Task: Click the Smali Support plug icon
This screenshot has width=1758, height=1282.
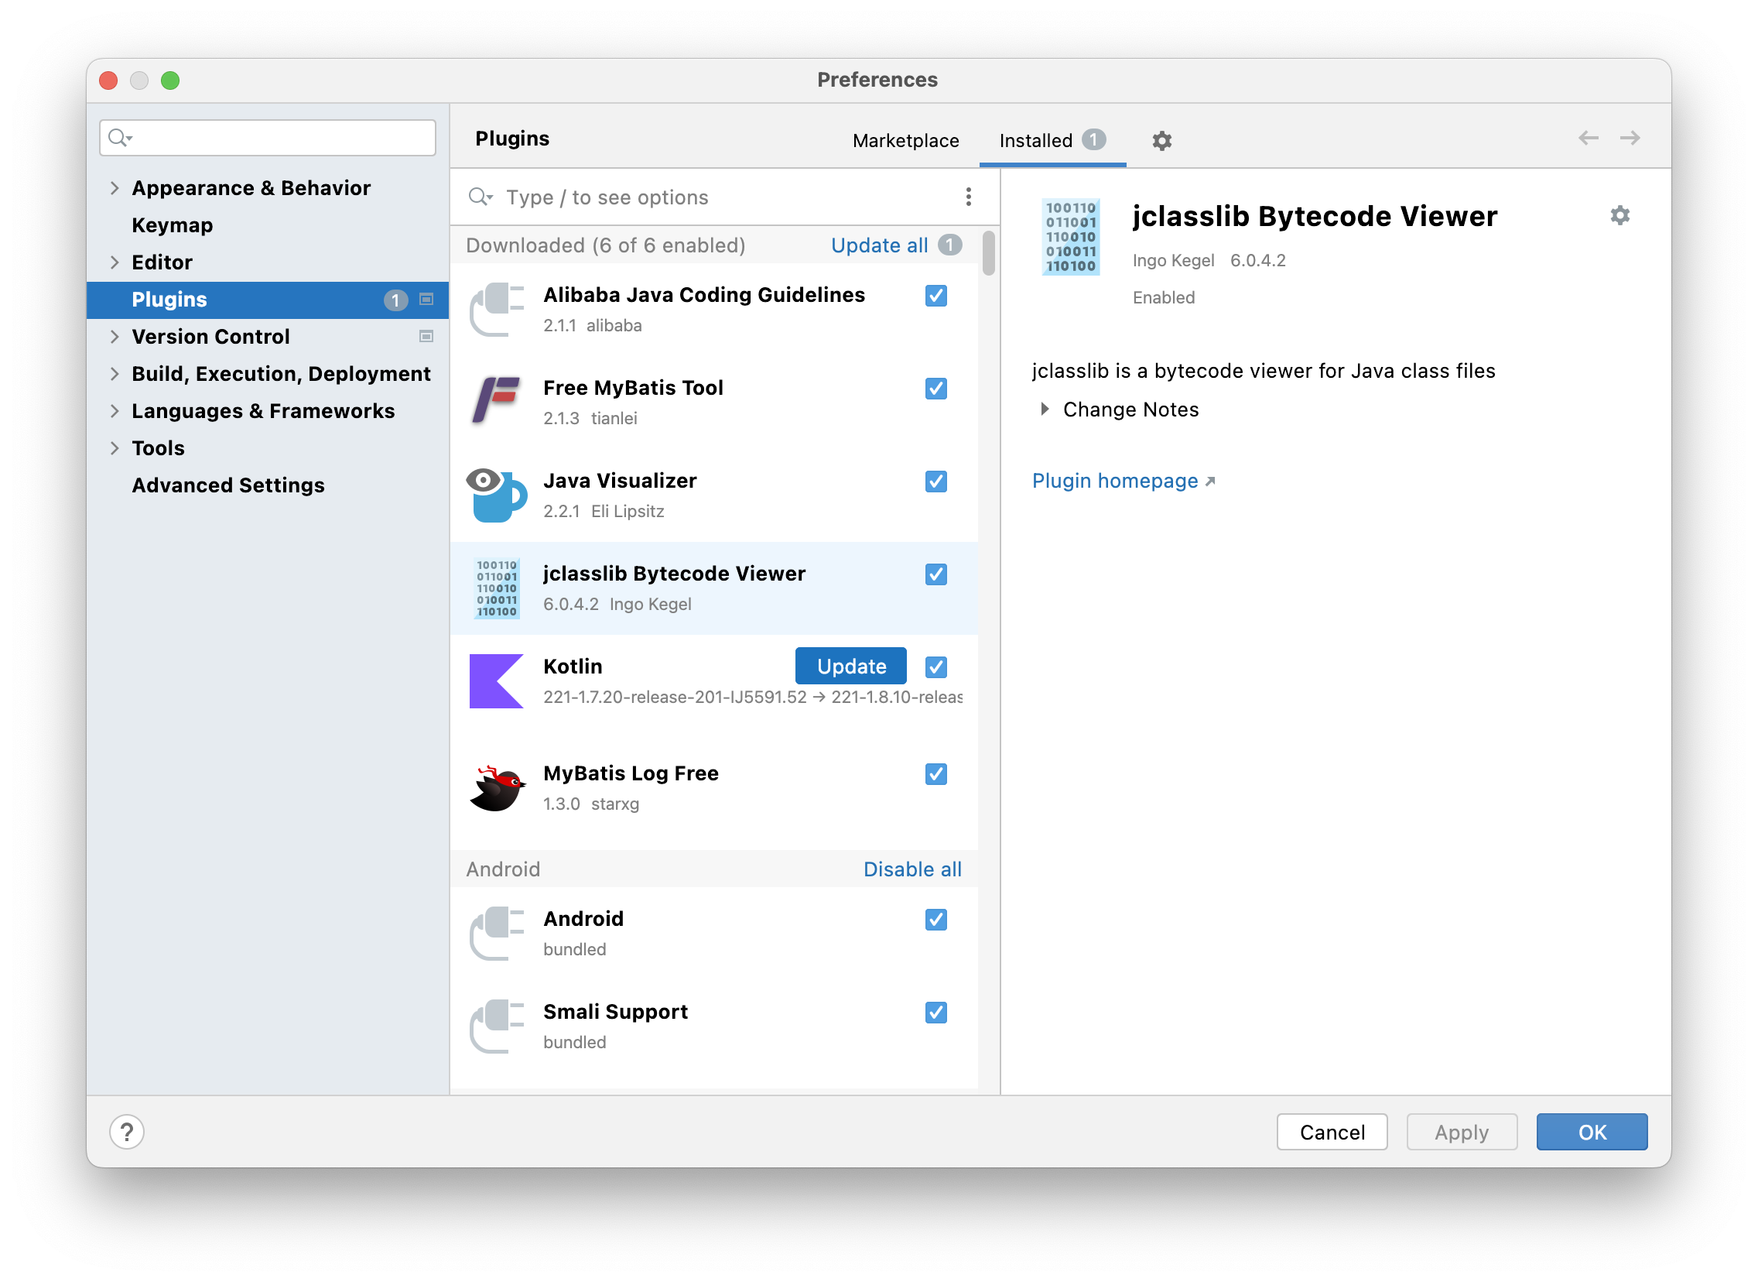Action: pyautogui.click(x=497, y=1026)
